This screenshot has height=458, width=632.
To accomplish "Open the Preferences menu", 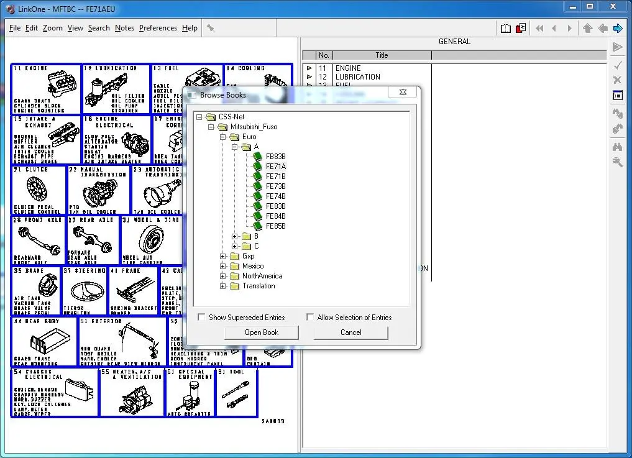I will [x=158, y=28].
